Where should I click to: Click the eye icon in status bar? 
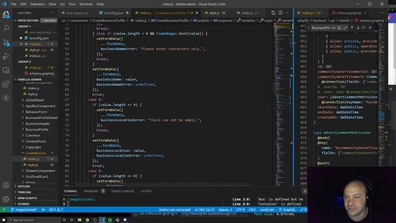pos(43,209)
